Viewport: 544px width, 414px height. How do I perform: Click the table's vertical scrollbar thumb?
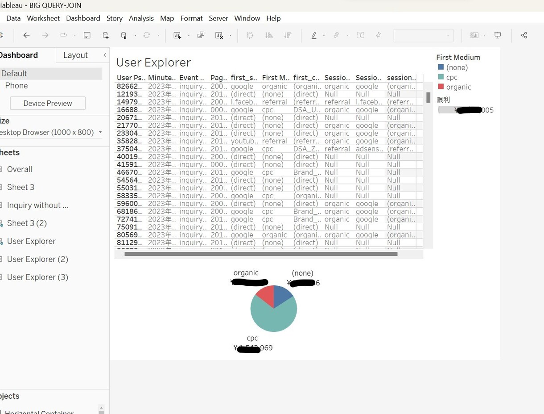click(428, 97)
